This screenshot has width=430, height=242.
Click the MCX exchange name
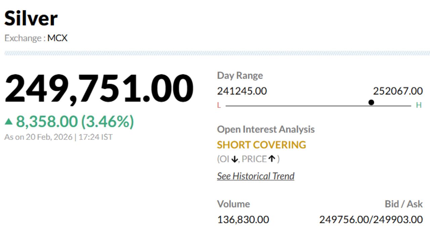57,38
